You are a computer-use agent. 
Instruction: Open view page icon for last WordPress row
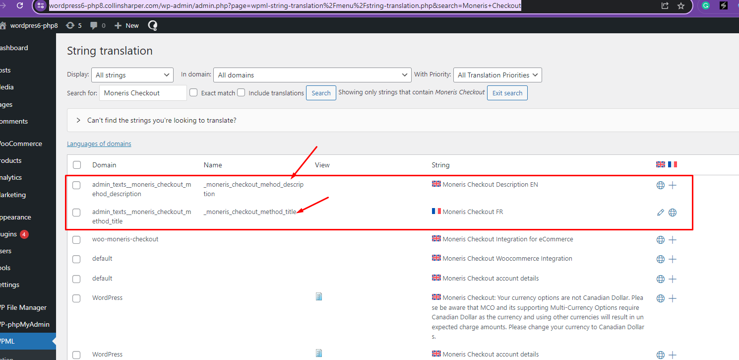[319, 353]
